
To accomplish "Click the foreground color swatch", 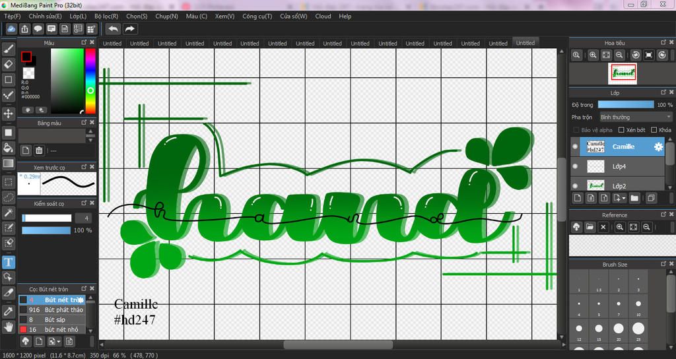I will pos(26,57).
